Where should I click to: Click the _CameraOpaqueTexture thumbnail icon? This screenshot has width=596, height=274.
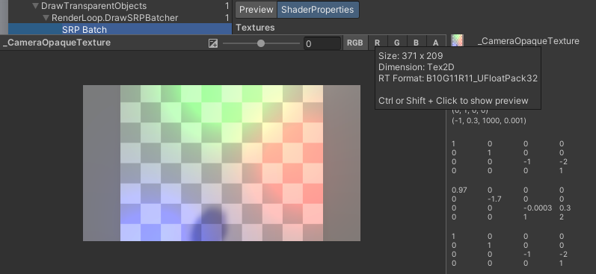pos(457,40)
